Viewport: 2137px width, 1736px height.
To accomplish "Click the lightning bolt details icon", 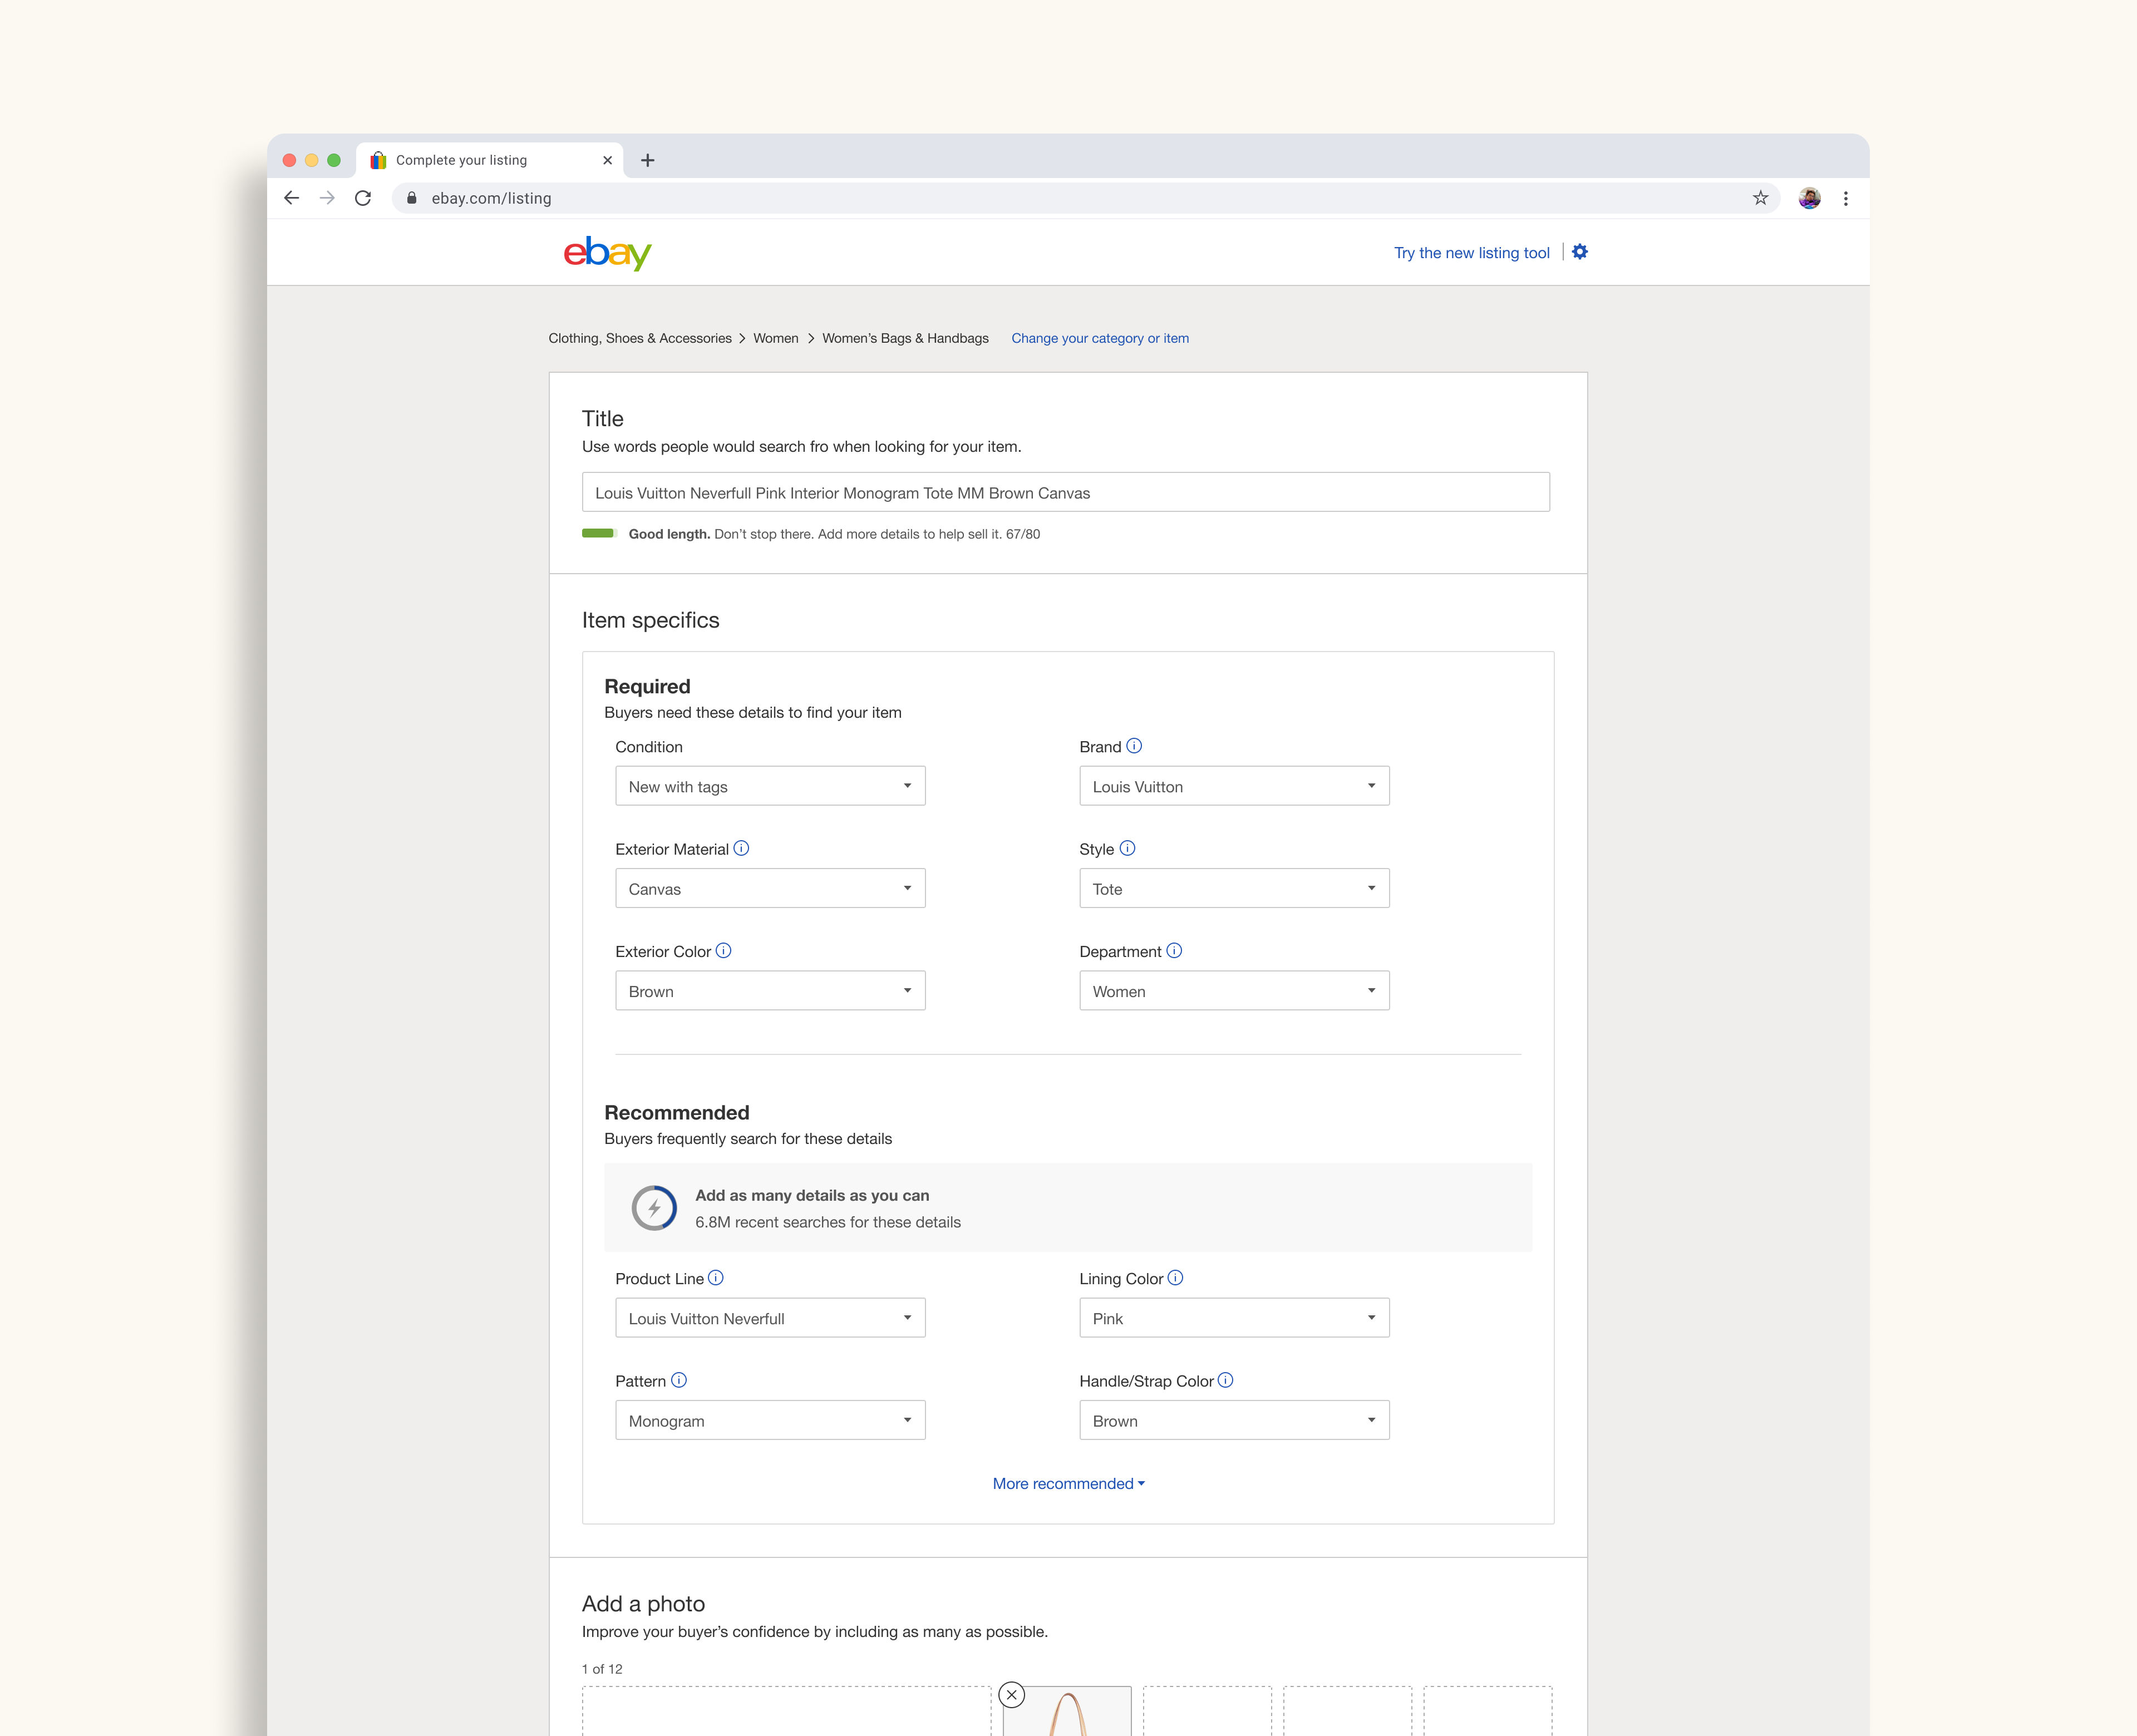I will pos(654,1208).
